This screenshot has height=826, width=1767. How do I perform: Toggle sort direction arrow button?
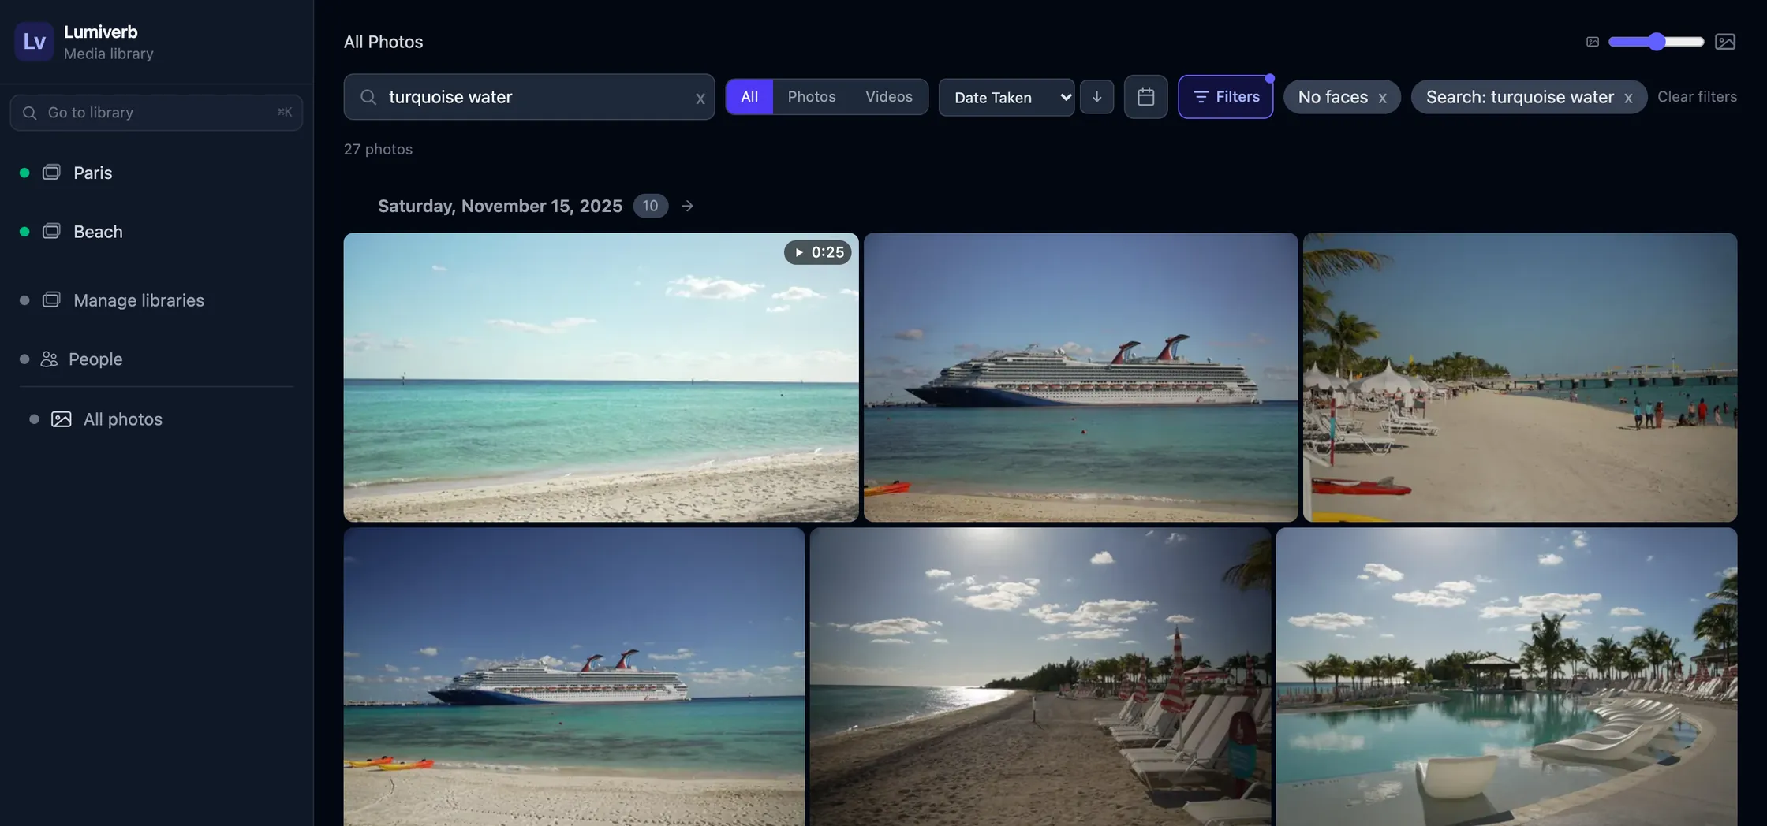1096,97
